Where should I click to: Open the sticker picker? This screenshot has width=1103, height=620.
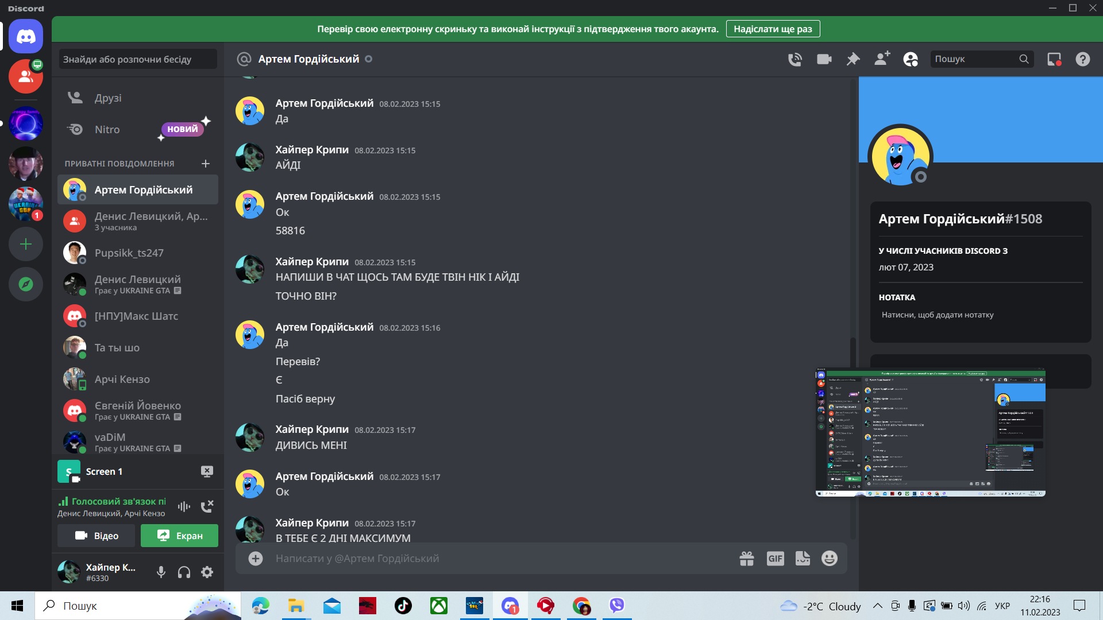coord(803,559)
